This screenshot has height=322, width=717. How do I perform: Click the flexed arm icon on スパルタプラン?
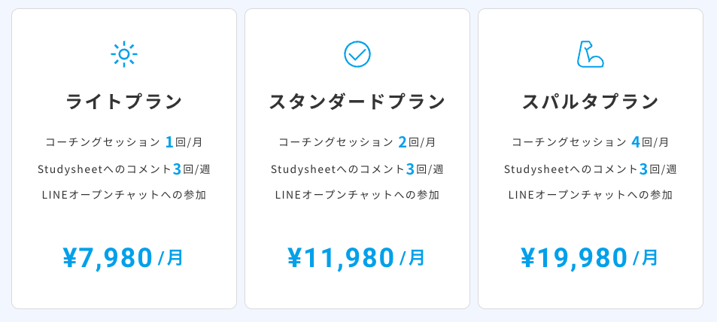click(590, 54)
